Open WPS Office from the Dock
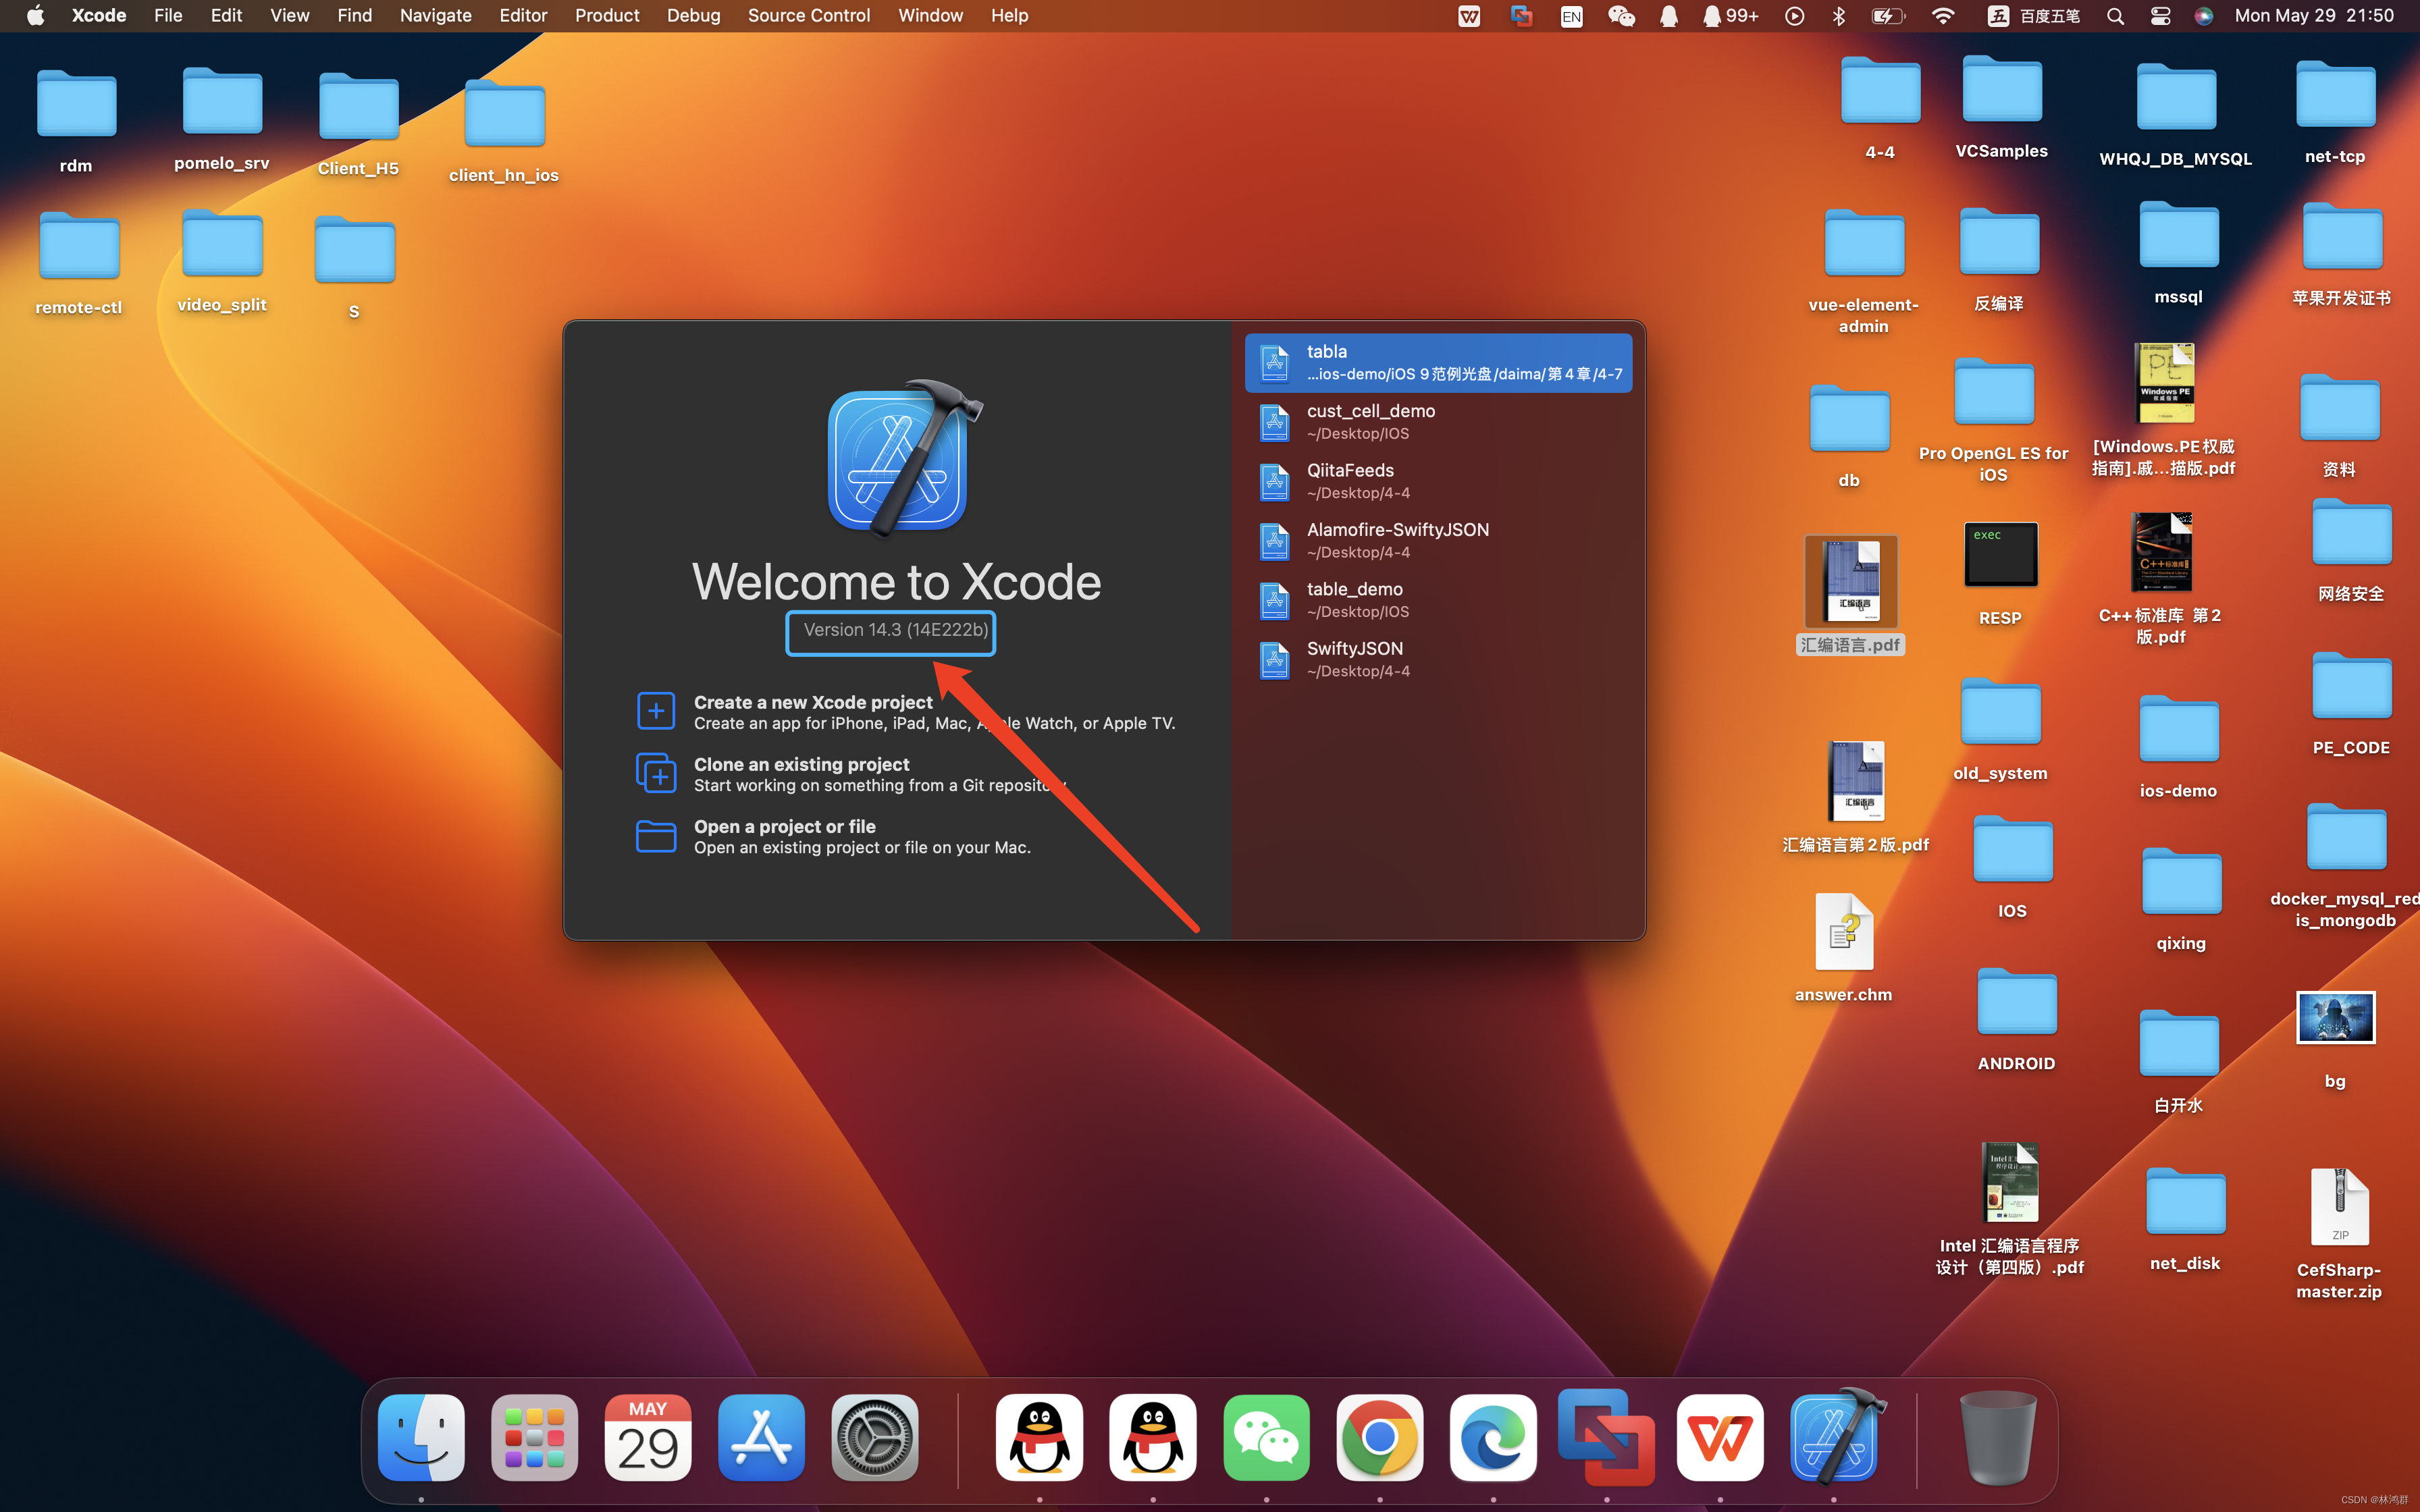 (x=1720, y=1437)
